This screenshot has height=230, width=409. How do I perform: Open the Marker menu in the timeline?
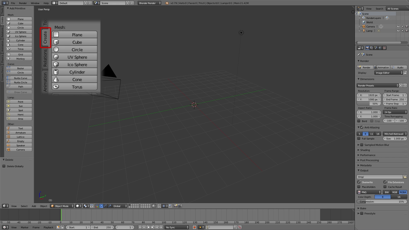point(25,227)
